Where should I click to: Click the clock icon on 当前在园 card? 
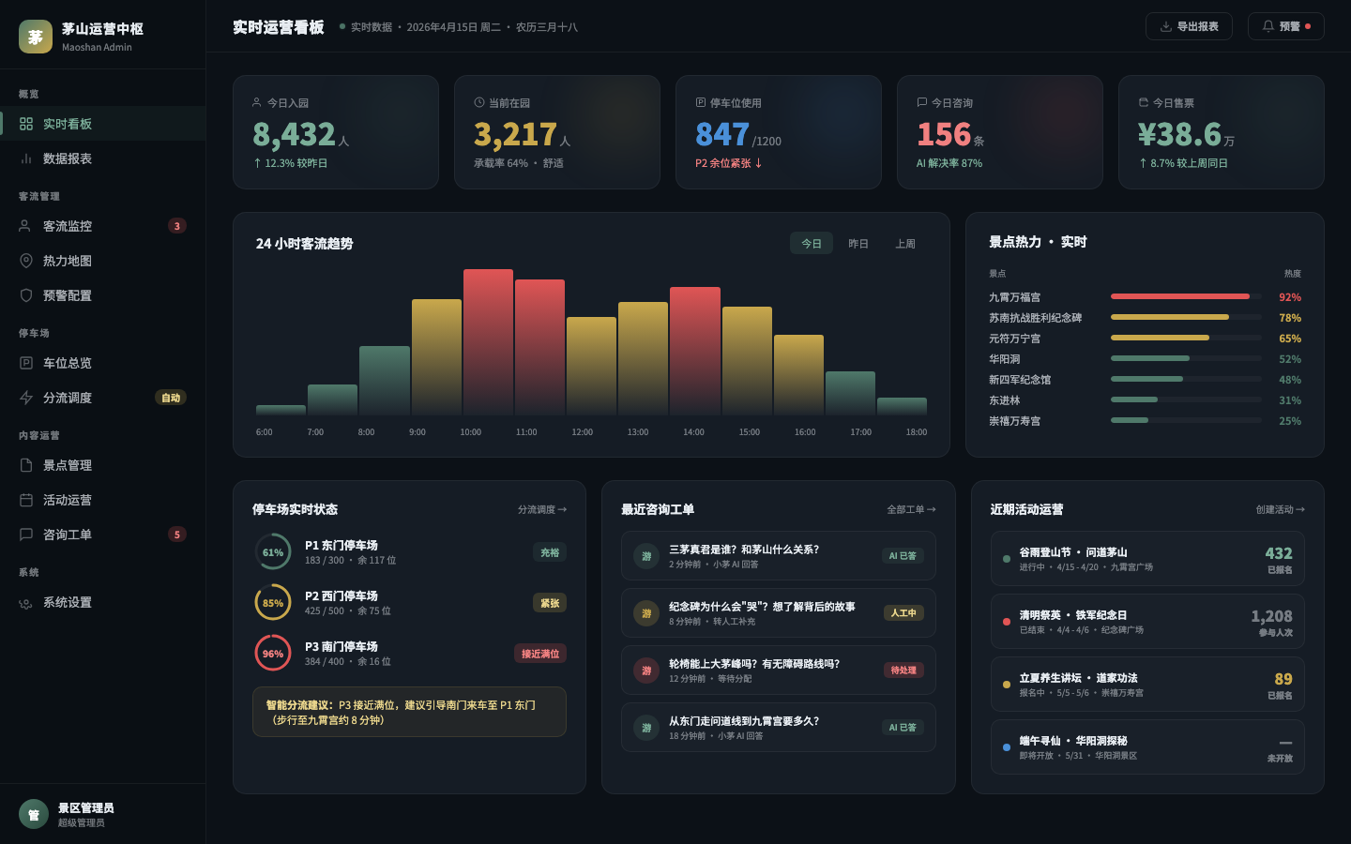(479, 102)
